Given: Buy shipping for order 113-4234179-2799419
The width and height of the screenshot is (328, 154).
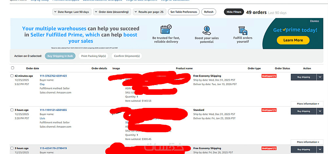Looking at the screenshot, I should (x=303, y=149).
